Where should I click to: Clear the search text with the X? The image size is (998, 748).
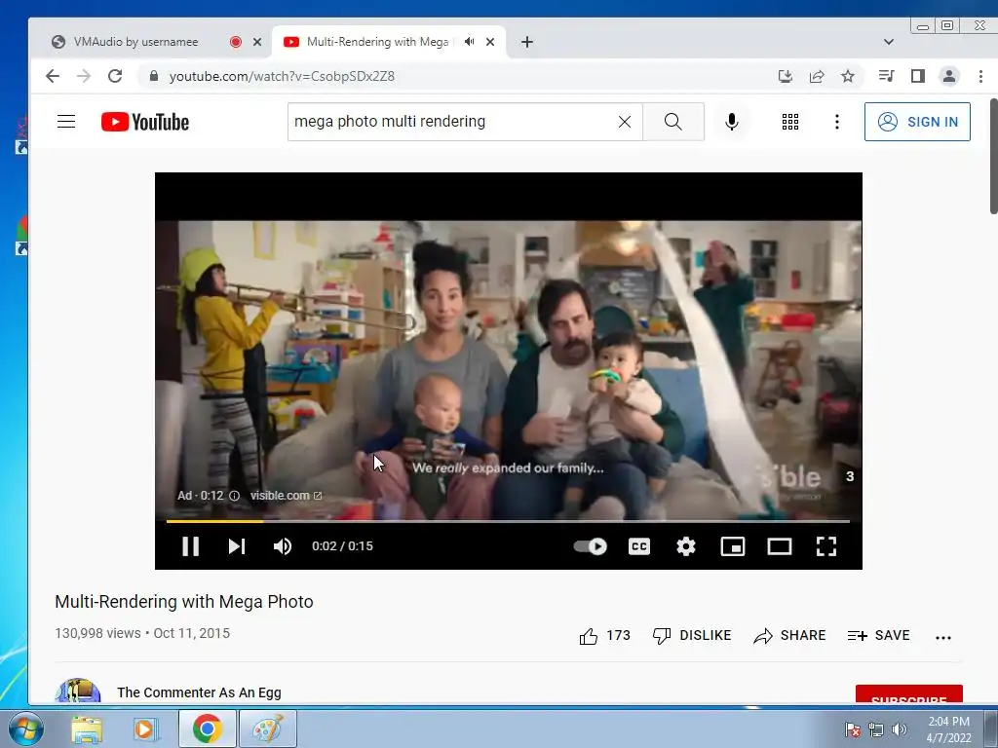[625, 122]
